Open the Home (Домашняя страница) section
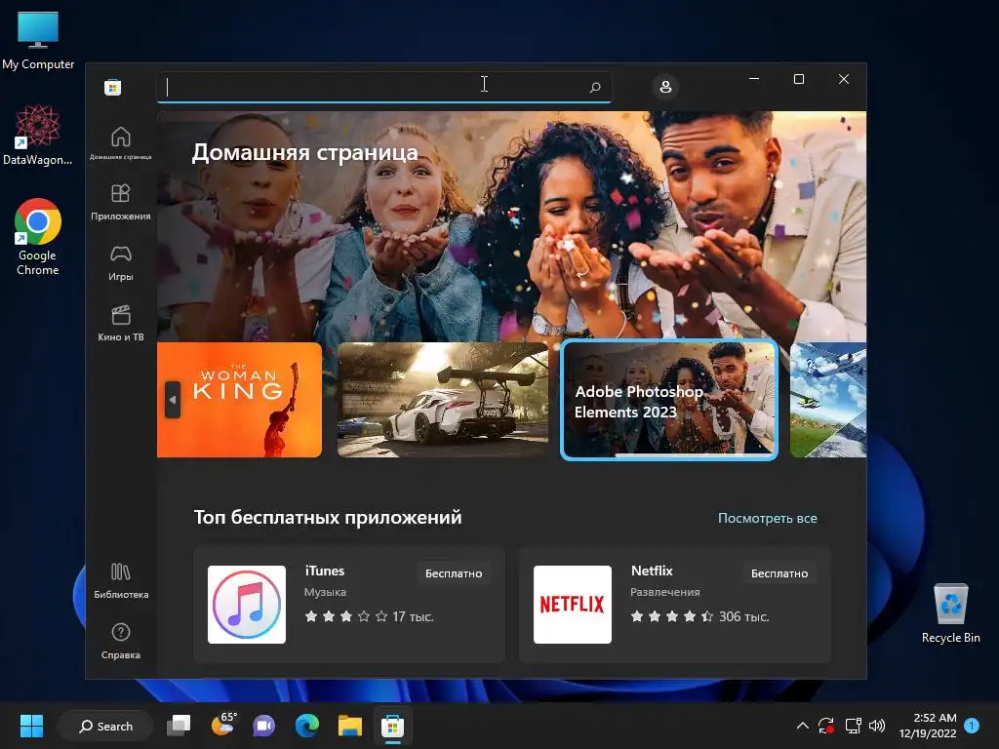The height and width of the screenshot is (749, 999). click(x=120, y=142)
